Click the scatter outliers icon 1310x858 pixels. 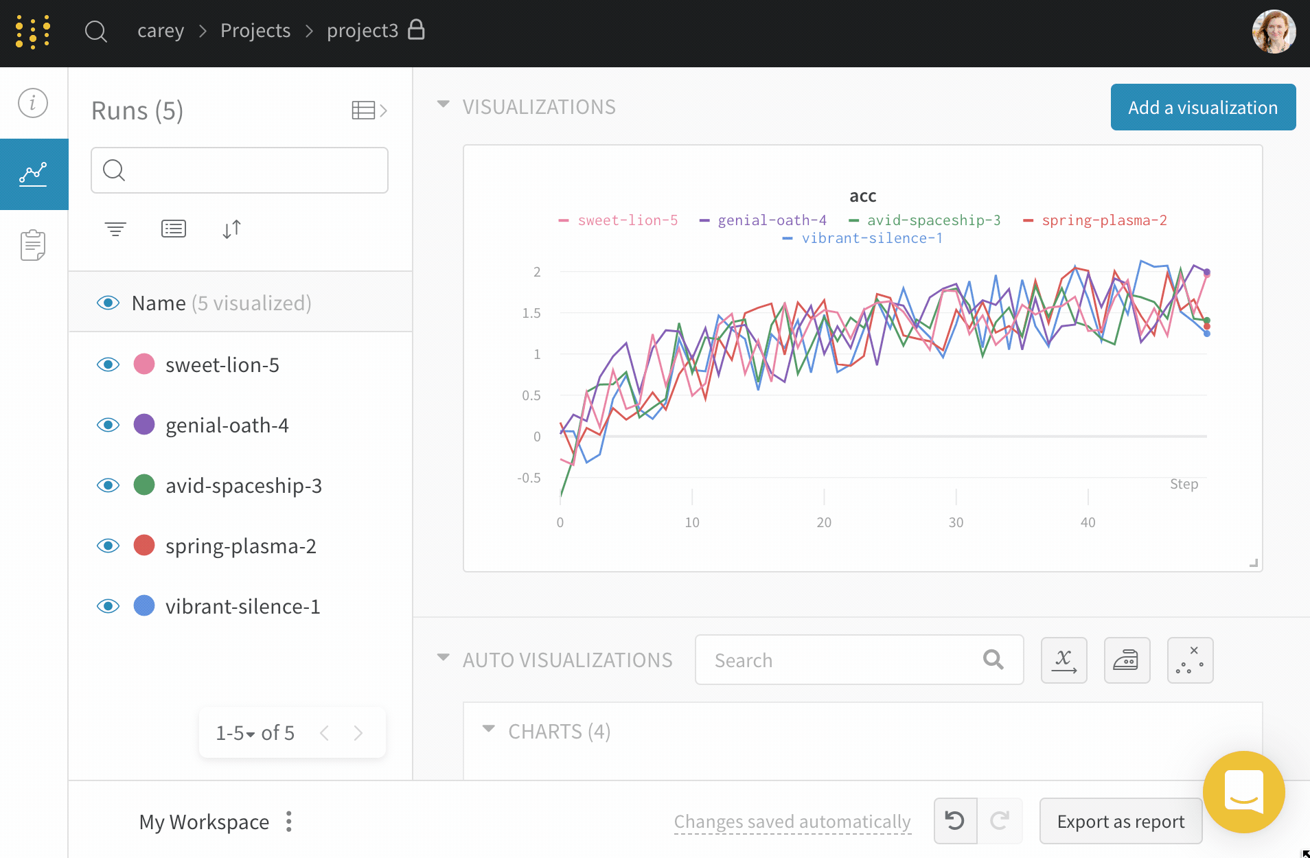[1190, 660]
